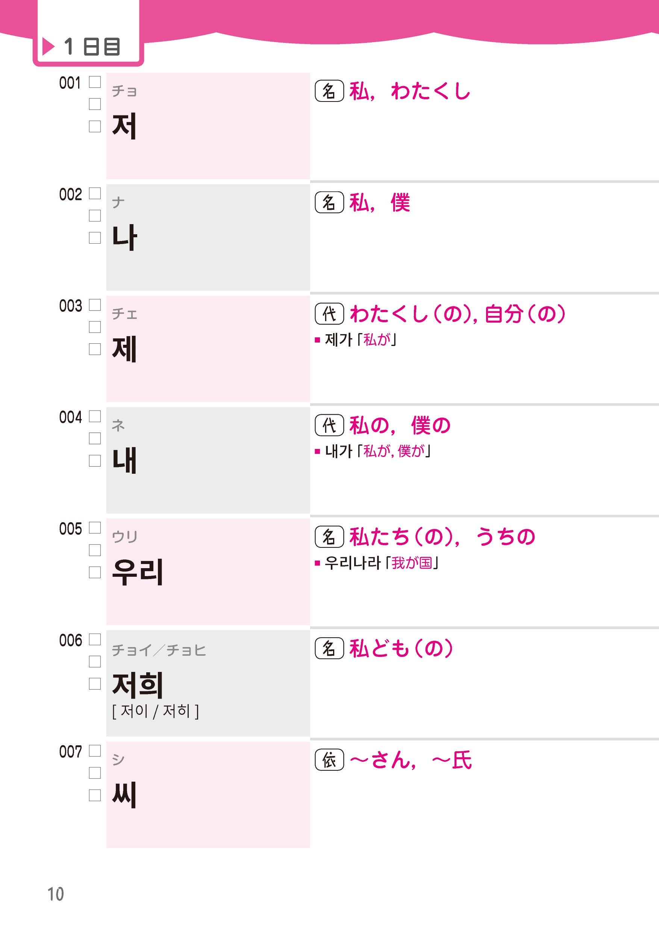Click the Korean word 우리
Screen dimensions: 659x940
pos(138,572)
